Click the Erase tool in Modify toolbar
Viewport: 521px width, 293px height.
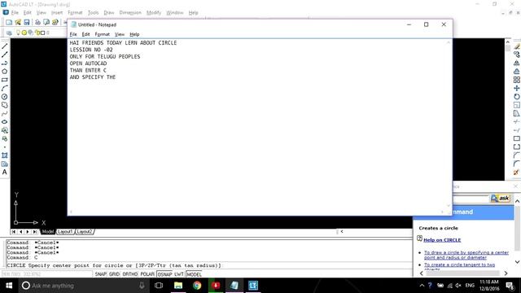(517, 46)
